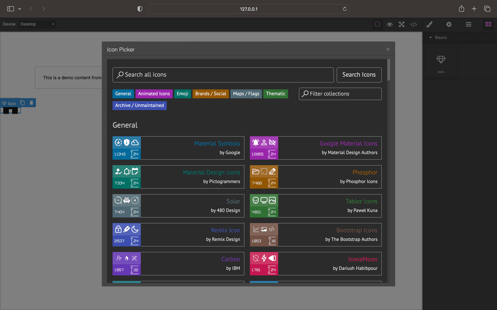The width and height of the screenshot is (497, 310).
Task: Duplicate the selected Icon component
Action: [23, 103]
